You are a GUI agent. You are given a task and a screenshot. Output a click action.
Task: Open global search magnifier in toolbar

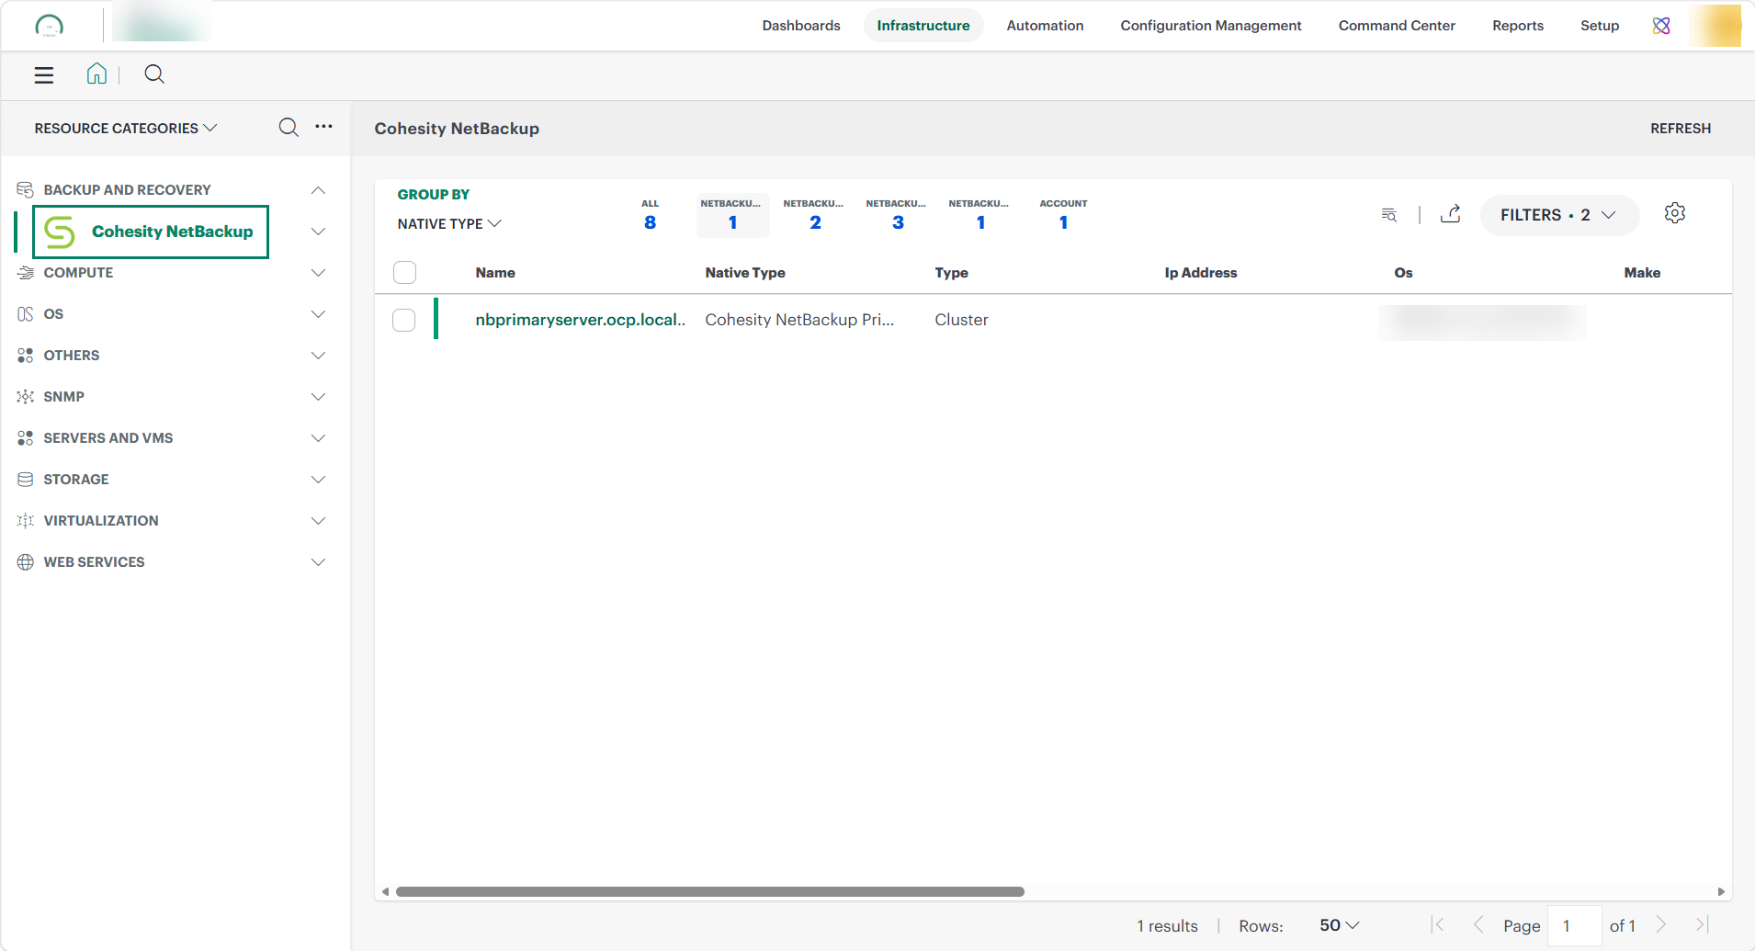[154, 74]
